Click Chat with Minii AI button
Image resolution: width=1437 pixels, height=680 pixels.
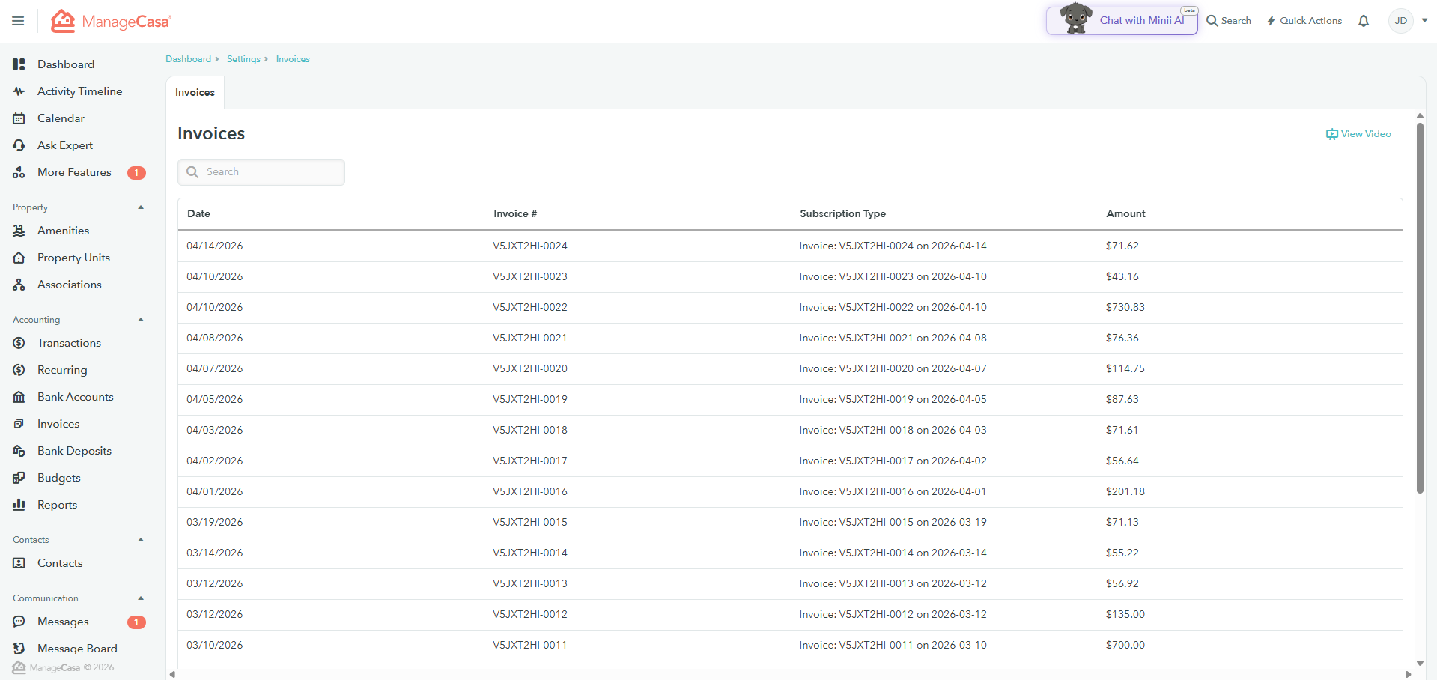click(1122, 20)
